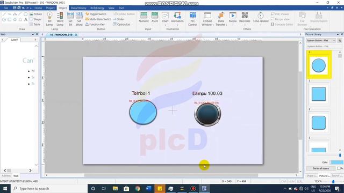The image size is (344, 193).
Task: Switch to the Home ribbon tab
Action: (38, 8)
